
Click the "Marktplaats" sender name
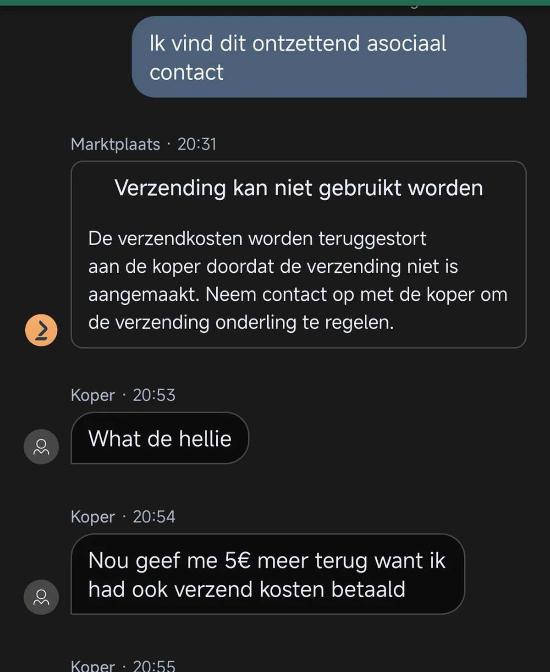tap(115, 144)
